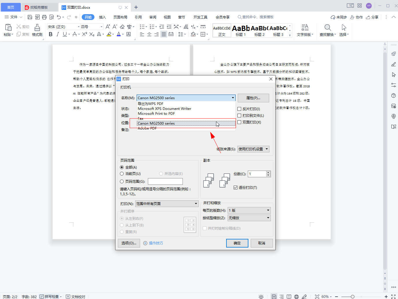This screenshot has height=299, width=398.
Task: Select 全部(A) page range radio
Action: tap(122, 167)
